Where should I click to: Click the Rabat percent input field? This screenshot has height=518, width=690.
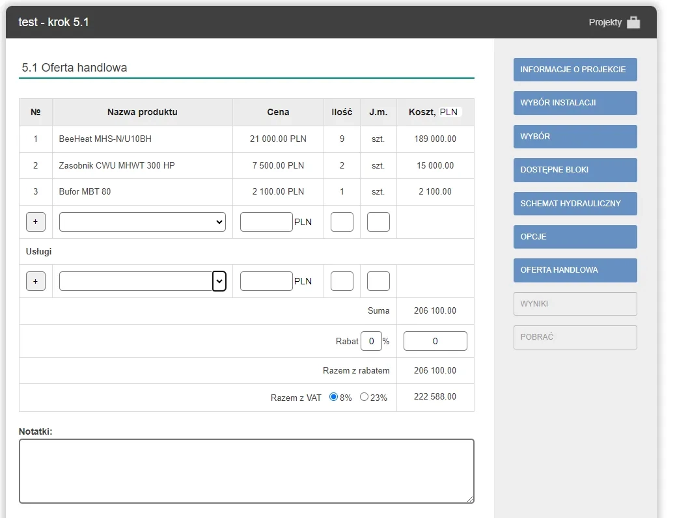tap(371, 341)
